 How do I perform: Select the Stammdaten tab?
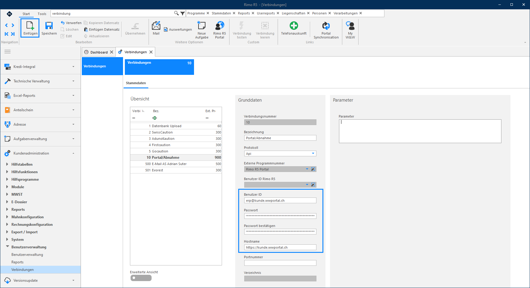136,83
